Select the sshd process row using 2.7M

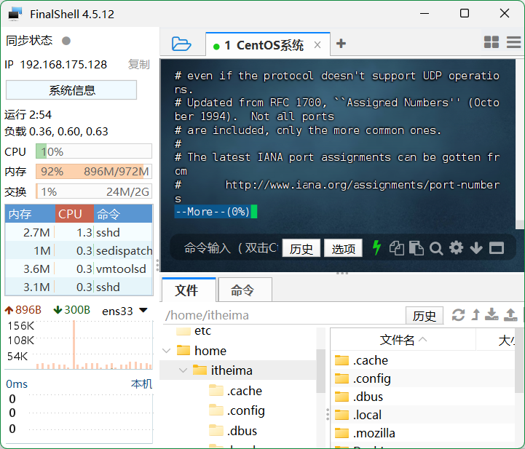(79, 232)
